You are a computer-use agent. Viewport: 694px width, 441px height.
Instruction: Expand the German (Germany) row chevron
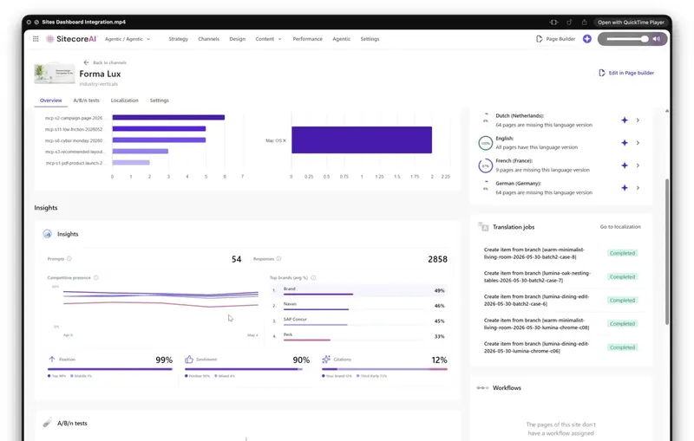(638, 188)
